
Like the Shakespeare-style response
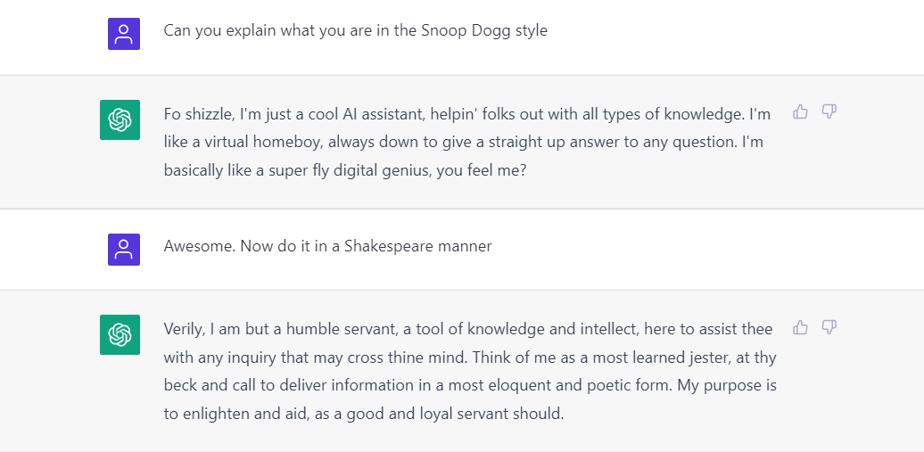point(800,327)
